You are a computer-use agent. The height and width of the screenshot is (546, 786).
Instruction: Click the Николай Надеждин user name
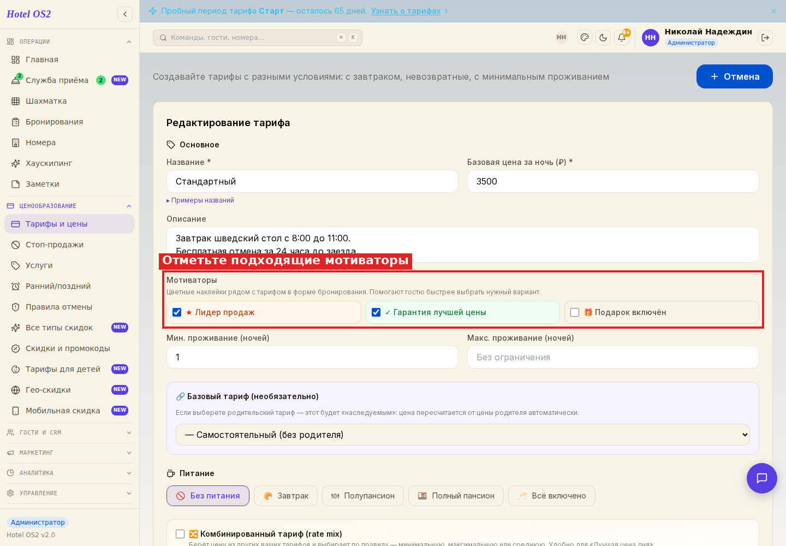coord(708,32)
